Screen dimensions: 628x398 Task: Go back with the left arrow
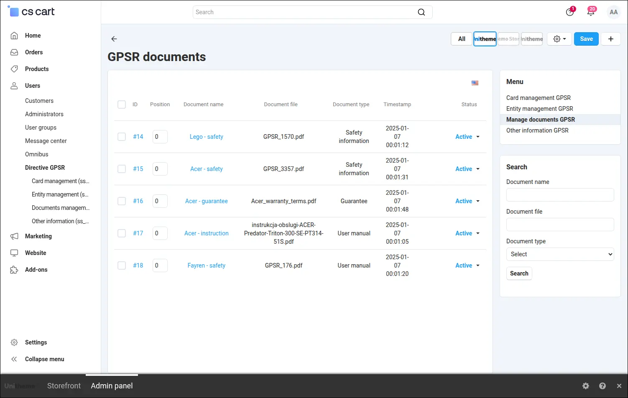pos(114,39)
